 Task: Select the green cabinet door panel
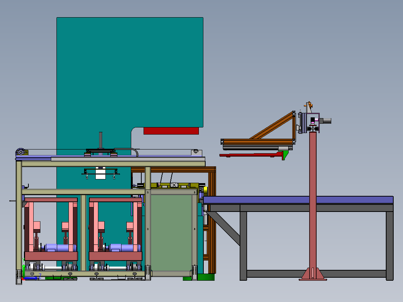point(171,232)
